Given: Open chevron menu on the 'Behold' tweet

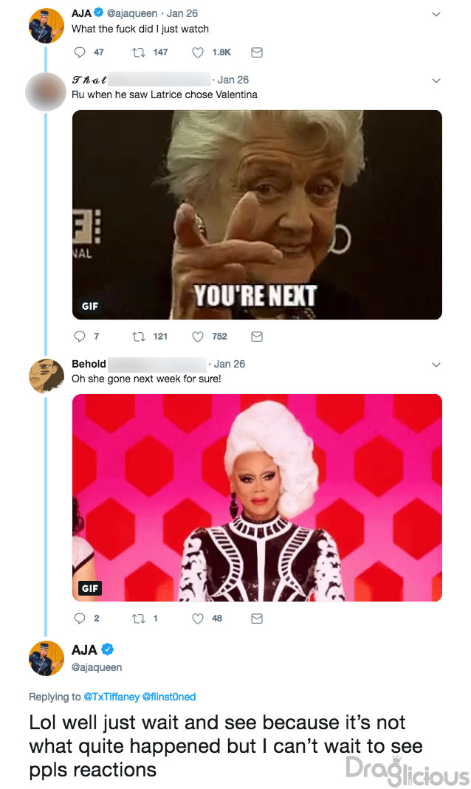Looking at the screenshot, I should [x=436, y=365].
